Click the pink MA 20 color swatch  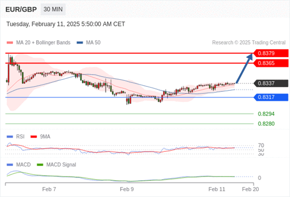(x=10, y=43)
